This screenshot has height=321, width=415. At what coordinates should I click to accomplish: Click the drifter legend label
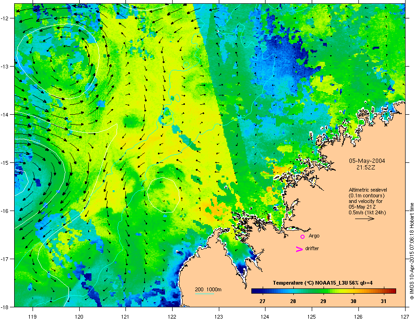(x=312, y=248)
